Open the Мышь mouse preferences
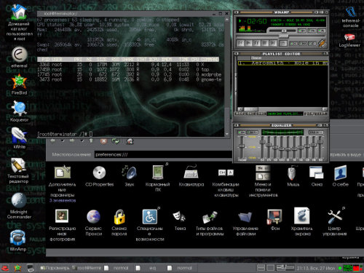 click(293, 176)
